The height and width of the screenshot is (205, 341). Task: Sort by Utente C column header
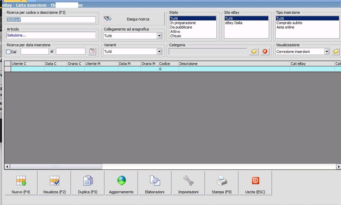pyautogui.click(x=27, y=64)
